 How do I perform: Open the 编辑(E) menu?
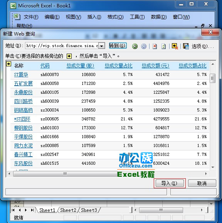pyautogui.click(x=52, y=17)
